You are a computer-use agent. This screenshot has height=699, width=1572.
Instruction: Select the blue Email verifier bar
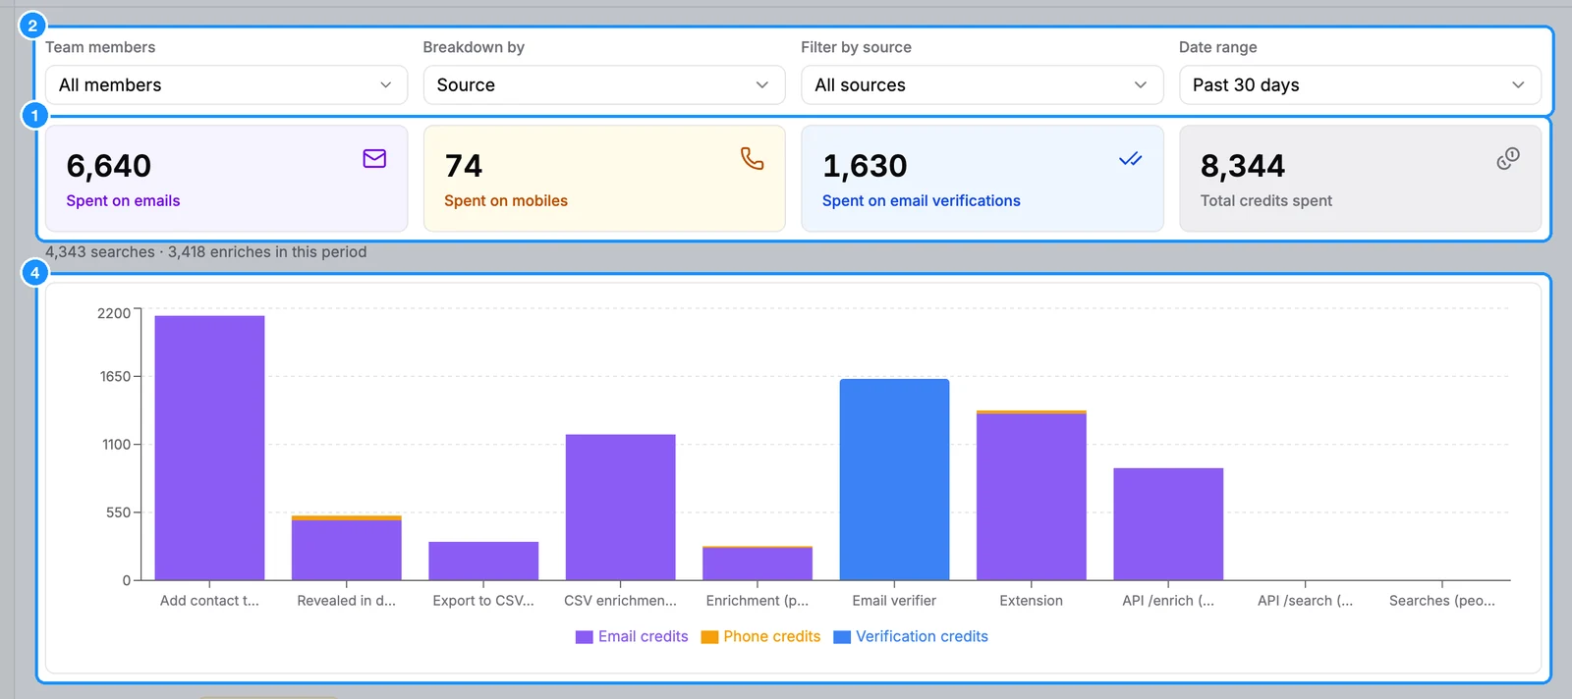[894, 479]
